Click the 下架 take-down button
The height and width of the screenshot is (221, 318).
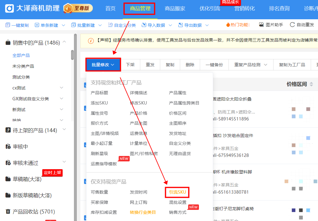[130, 64]
